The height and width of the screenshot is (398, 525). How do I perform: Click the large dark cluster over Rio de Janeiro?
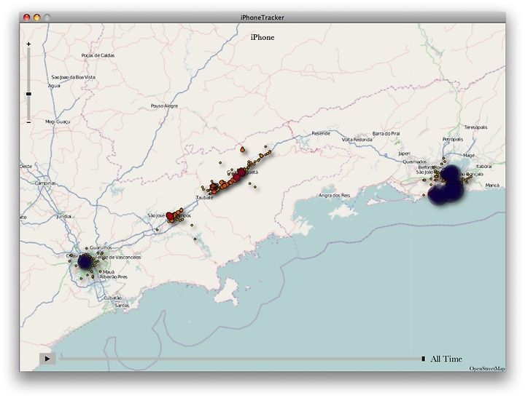(x=447, y=185)
